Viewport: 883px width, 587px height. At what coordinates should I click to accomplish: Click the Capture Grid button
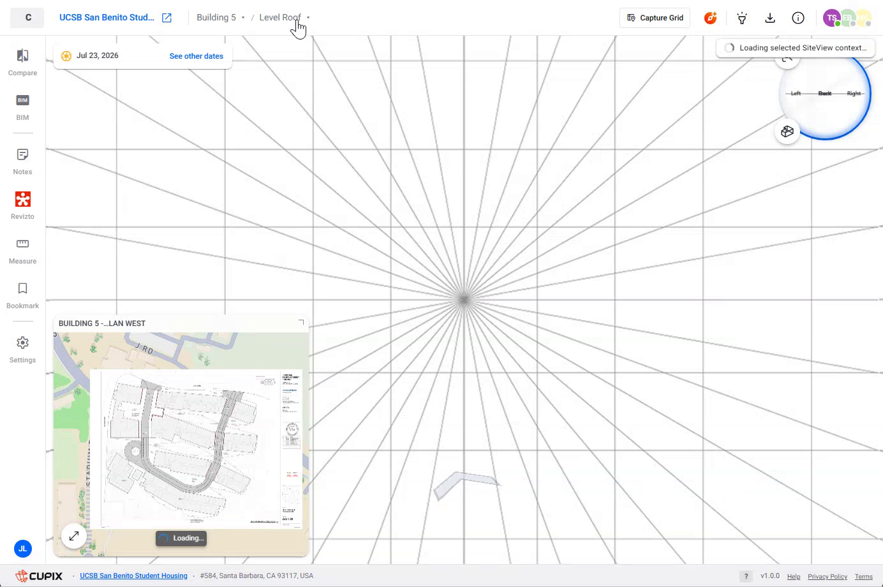coord(655,18)
